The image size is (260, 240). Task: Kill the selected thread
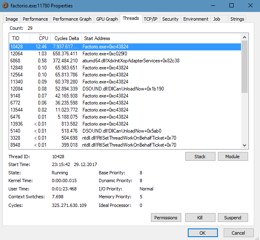[200, 218]
